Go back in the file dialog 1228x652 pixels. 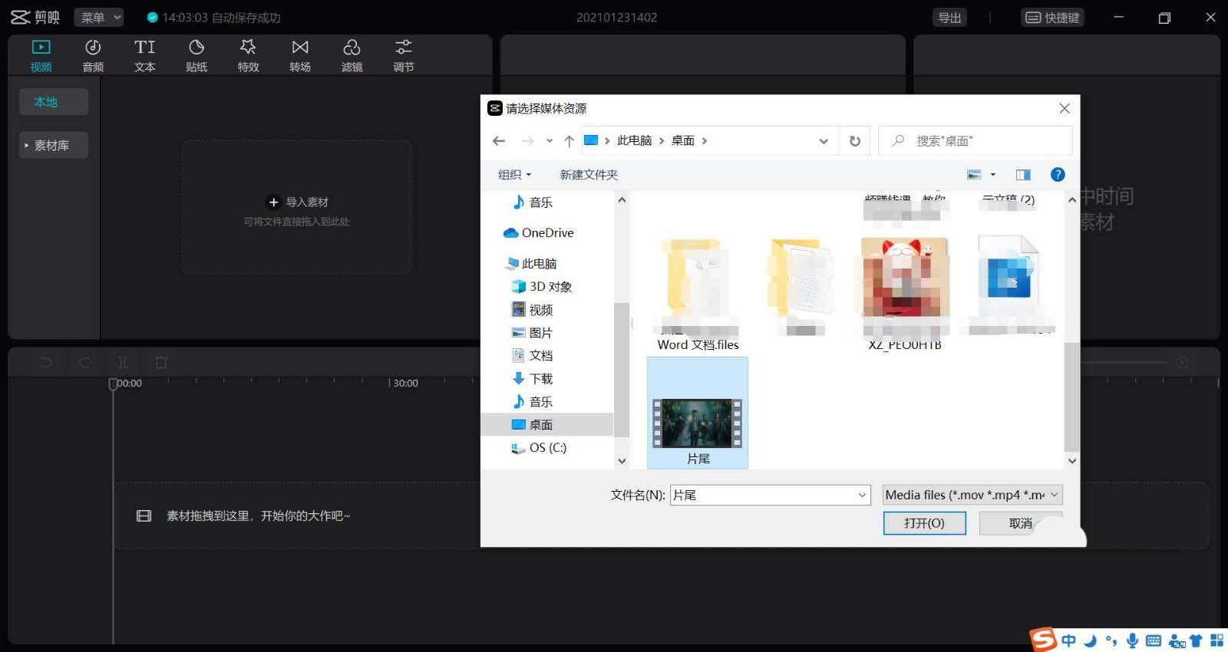pos(499,140)
